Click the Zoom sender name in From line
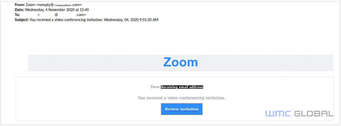 (x=30, y=5)
